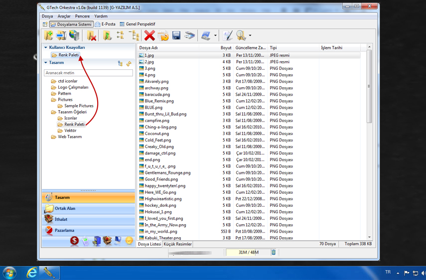The image size is (426, 280).
Task: Open Internet Explorer from the taskbar
Action: (x=31, y=273)
